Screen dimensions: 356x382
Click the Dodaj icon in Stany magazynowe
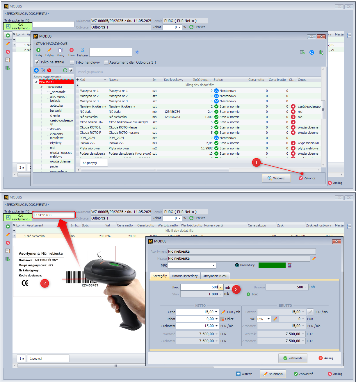[x=38, y=50]
